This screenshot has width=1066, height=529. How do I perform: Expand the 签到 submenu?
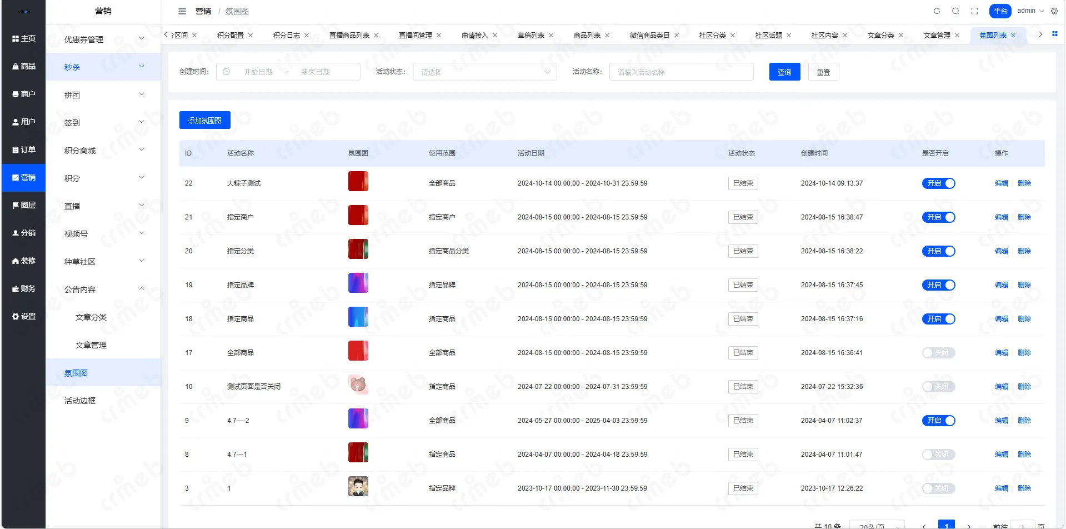coord(103,122)
